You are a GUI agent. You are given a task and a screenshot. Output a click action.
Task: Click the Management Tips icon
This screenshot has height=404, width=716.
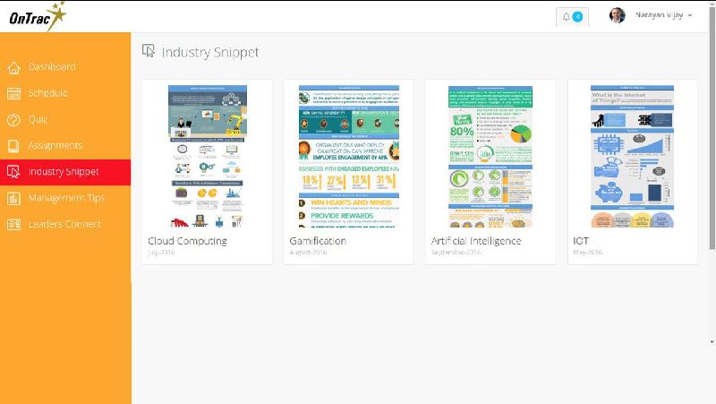click(13, 198)
